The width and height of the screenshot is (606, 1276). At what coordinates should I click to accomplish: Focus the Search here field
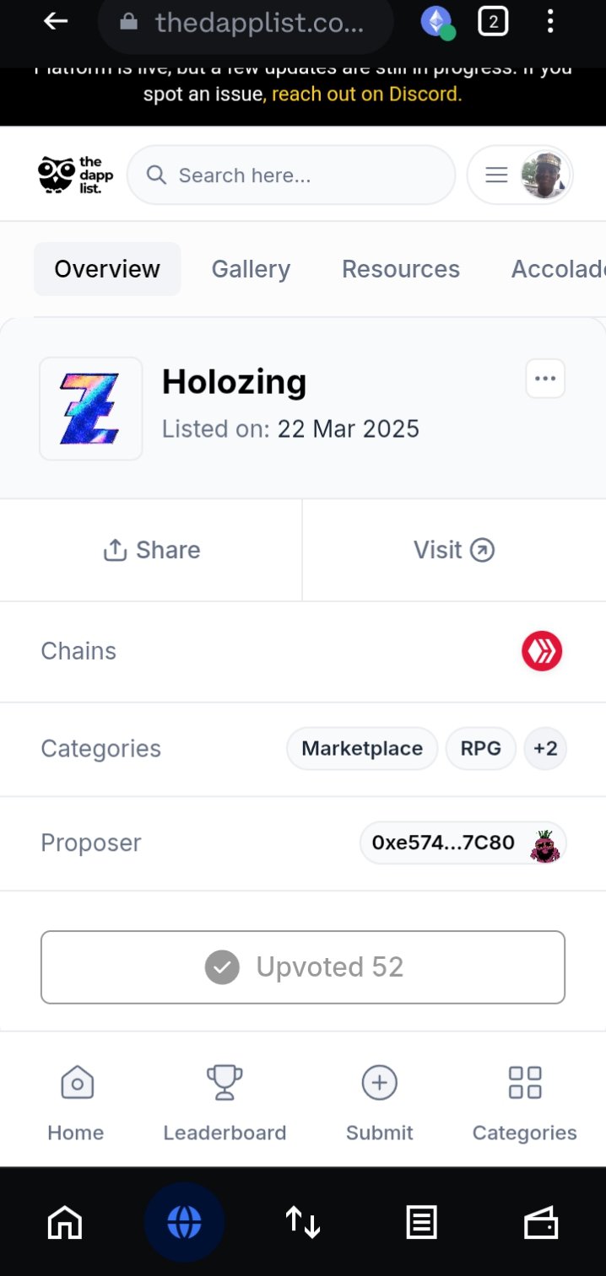291,175
